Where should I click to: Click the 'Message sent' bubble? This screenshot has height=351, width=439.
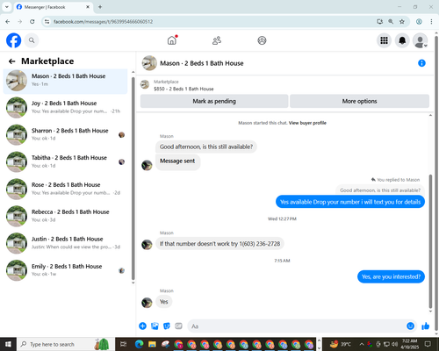click(x=177, y=161)
